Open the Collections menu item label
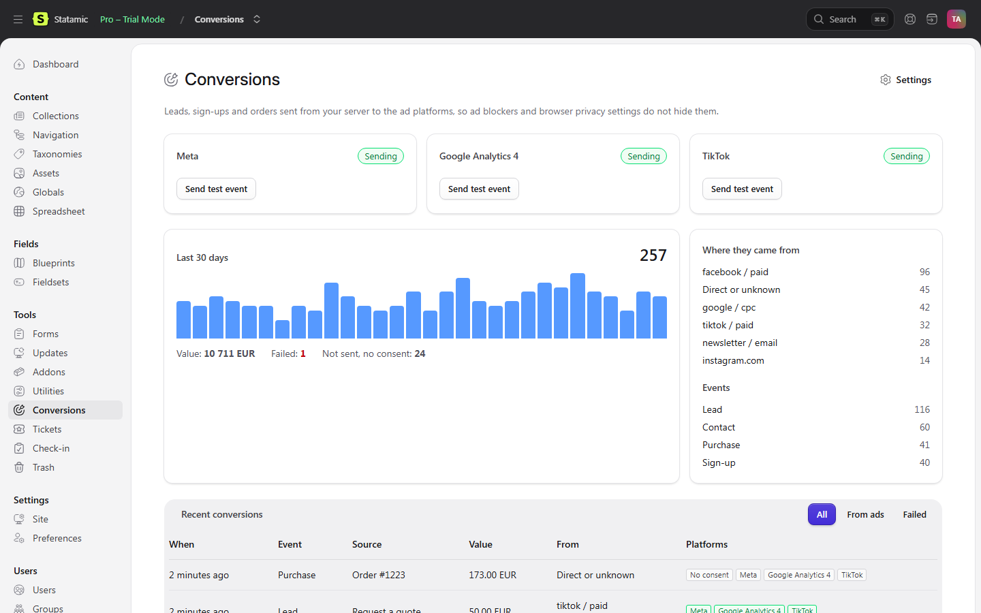 point(56,116)
